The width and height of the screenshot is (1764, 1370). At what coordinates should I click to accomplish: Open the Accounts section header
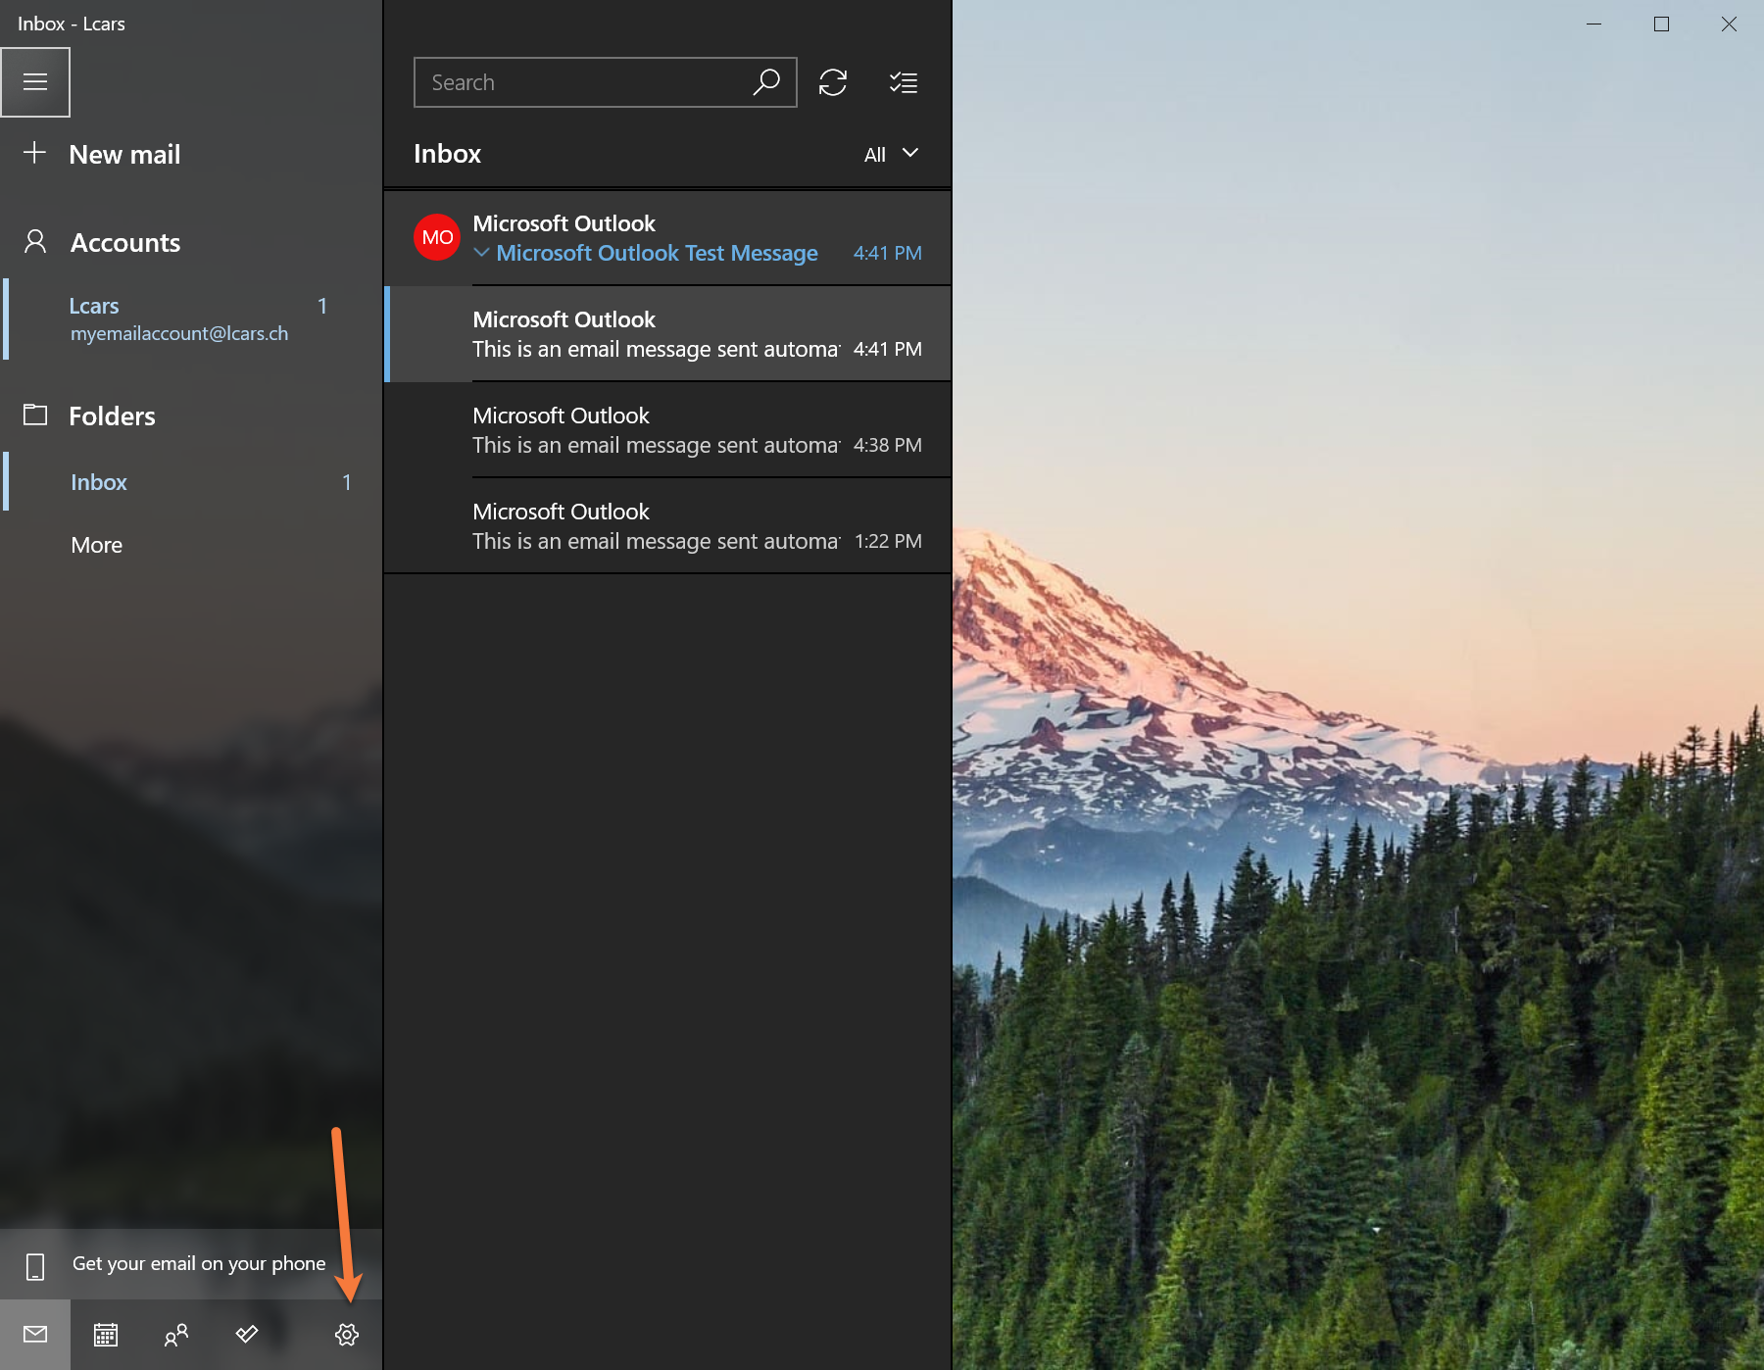pos(125,243)
